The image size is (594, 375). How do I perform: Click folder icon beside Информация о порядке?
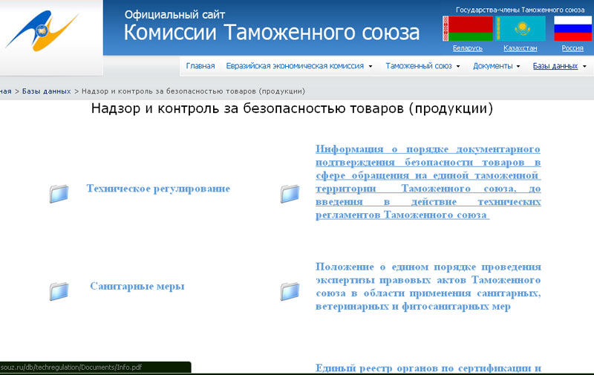[290, 193]
